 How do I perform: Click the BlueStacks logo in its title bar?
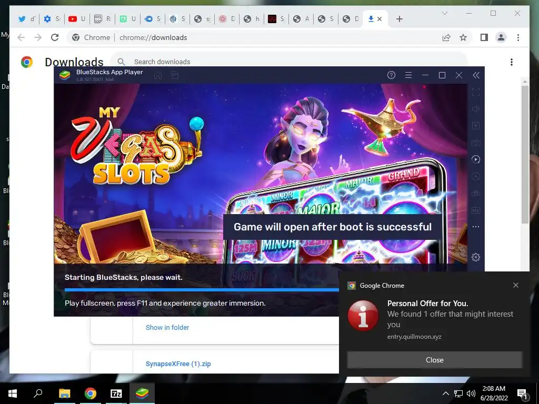pos(65,75)
